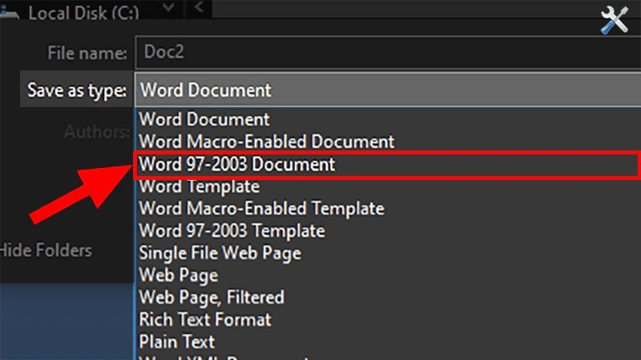The height and width of the screenshot is (360, 641).
Task: Click the Local Disk (C:) drive icon
Action: click(8, 13)
